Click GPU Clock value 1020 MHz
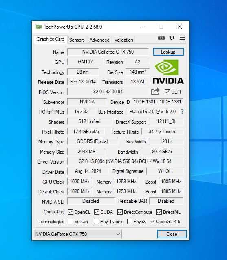 [x=79, y=181]
